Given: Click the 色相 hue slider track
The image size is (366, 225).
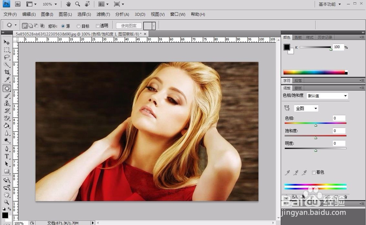Looking at the screenshot, I should (315, 123).
